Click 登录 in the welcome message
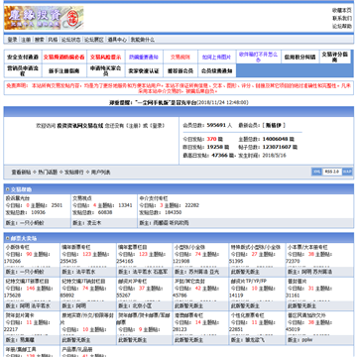Viewport: 357px width, 357px height. [x=157, y=126]
